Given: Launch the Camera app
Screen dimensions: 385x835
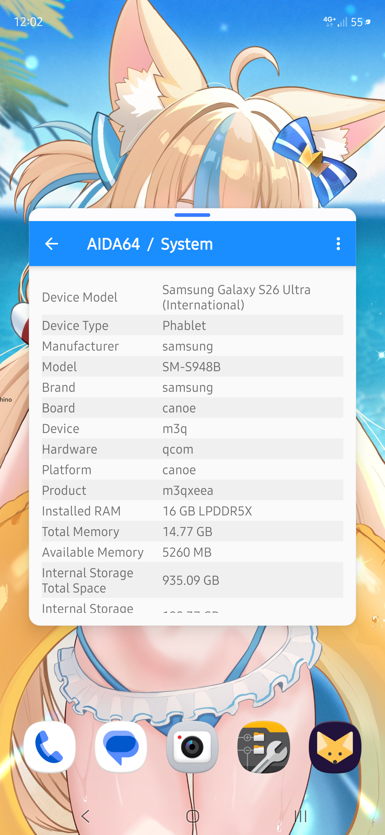Looking at the screenshot, I should pos(192,747).
